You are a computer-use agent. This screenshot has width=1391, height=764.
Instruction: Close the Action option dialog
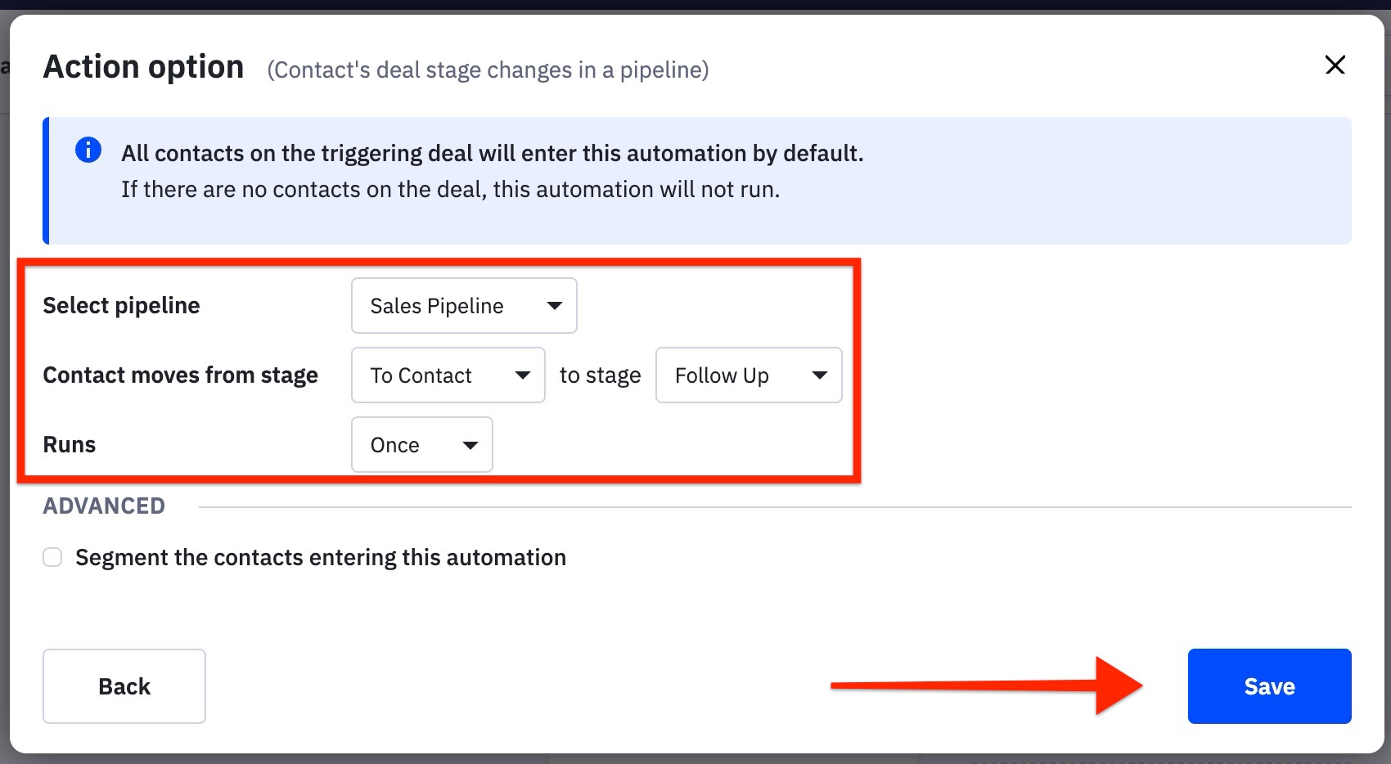coord(1335,65)
